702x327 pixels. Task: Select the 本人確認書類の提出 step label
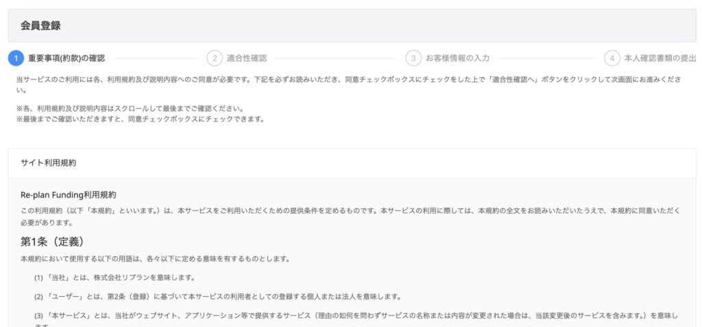(660, 58)
